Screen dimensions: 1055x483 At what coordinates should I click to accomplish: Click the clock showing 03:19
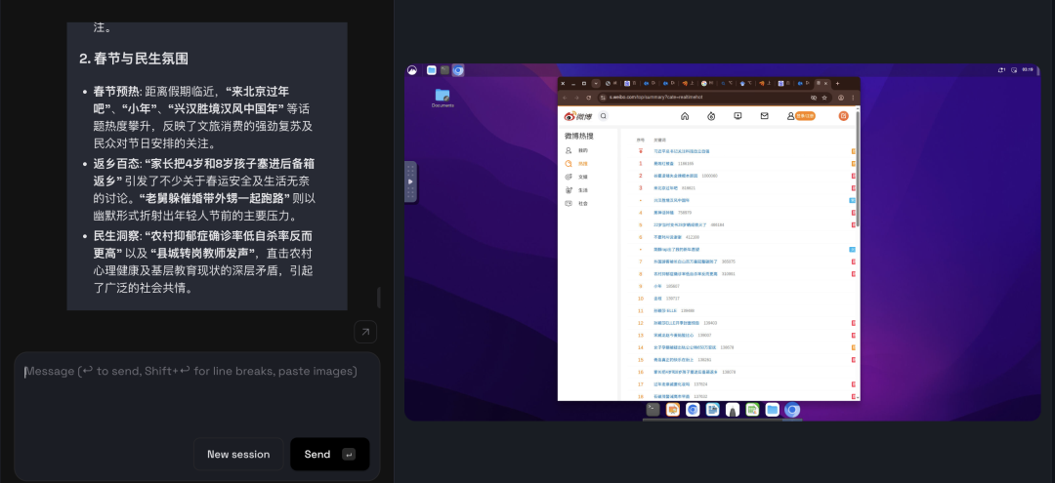click(x=1028, y=70)
